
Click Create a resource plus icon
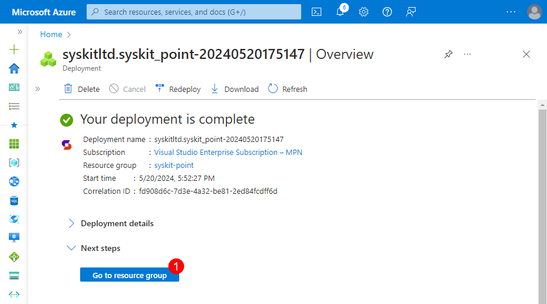tap(14, 49)
